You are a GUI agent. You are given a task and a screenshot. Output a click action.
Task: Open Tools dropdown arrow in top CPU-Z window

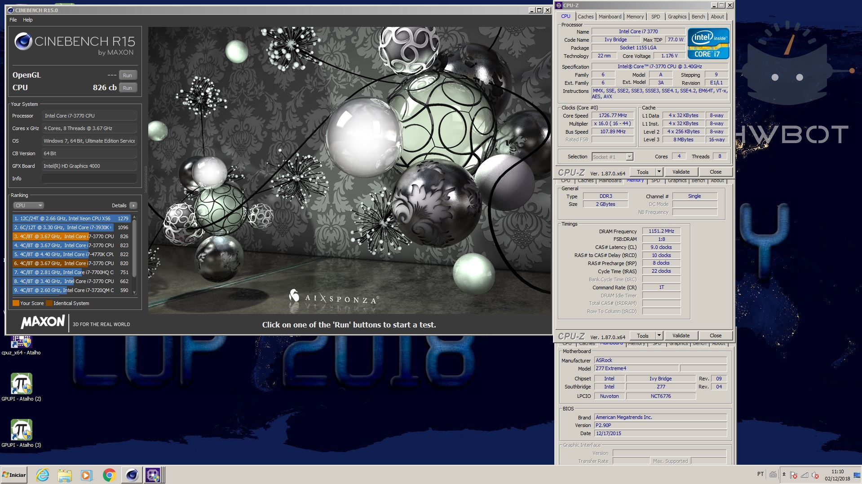[659, 172]
